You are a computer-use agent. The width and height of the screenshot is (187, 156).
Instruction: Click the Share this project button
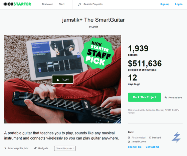(x=65, y=148)
